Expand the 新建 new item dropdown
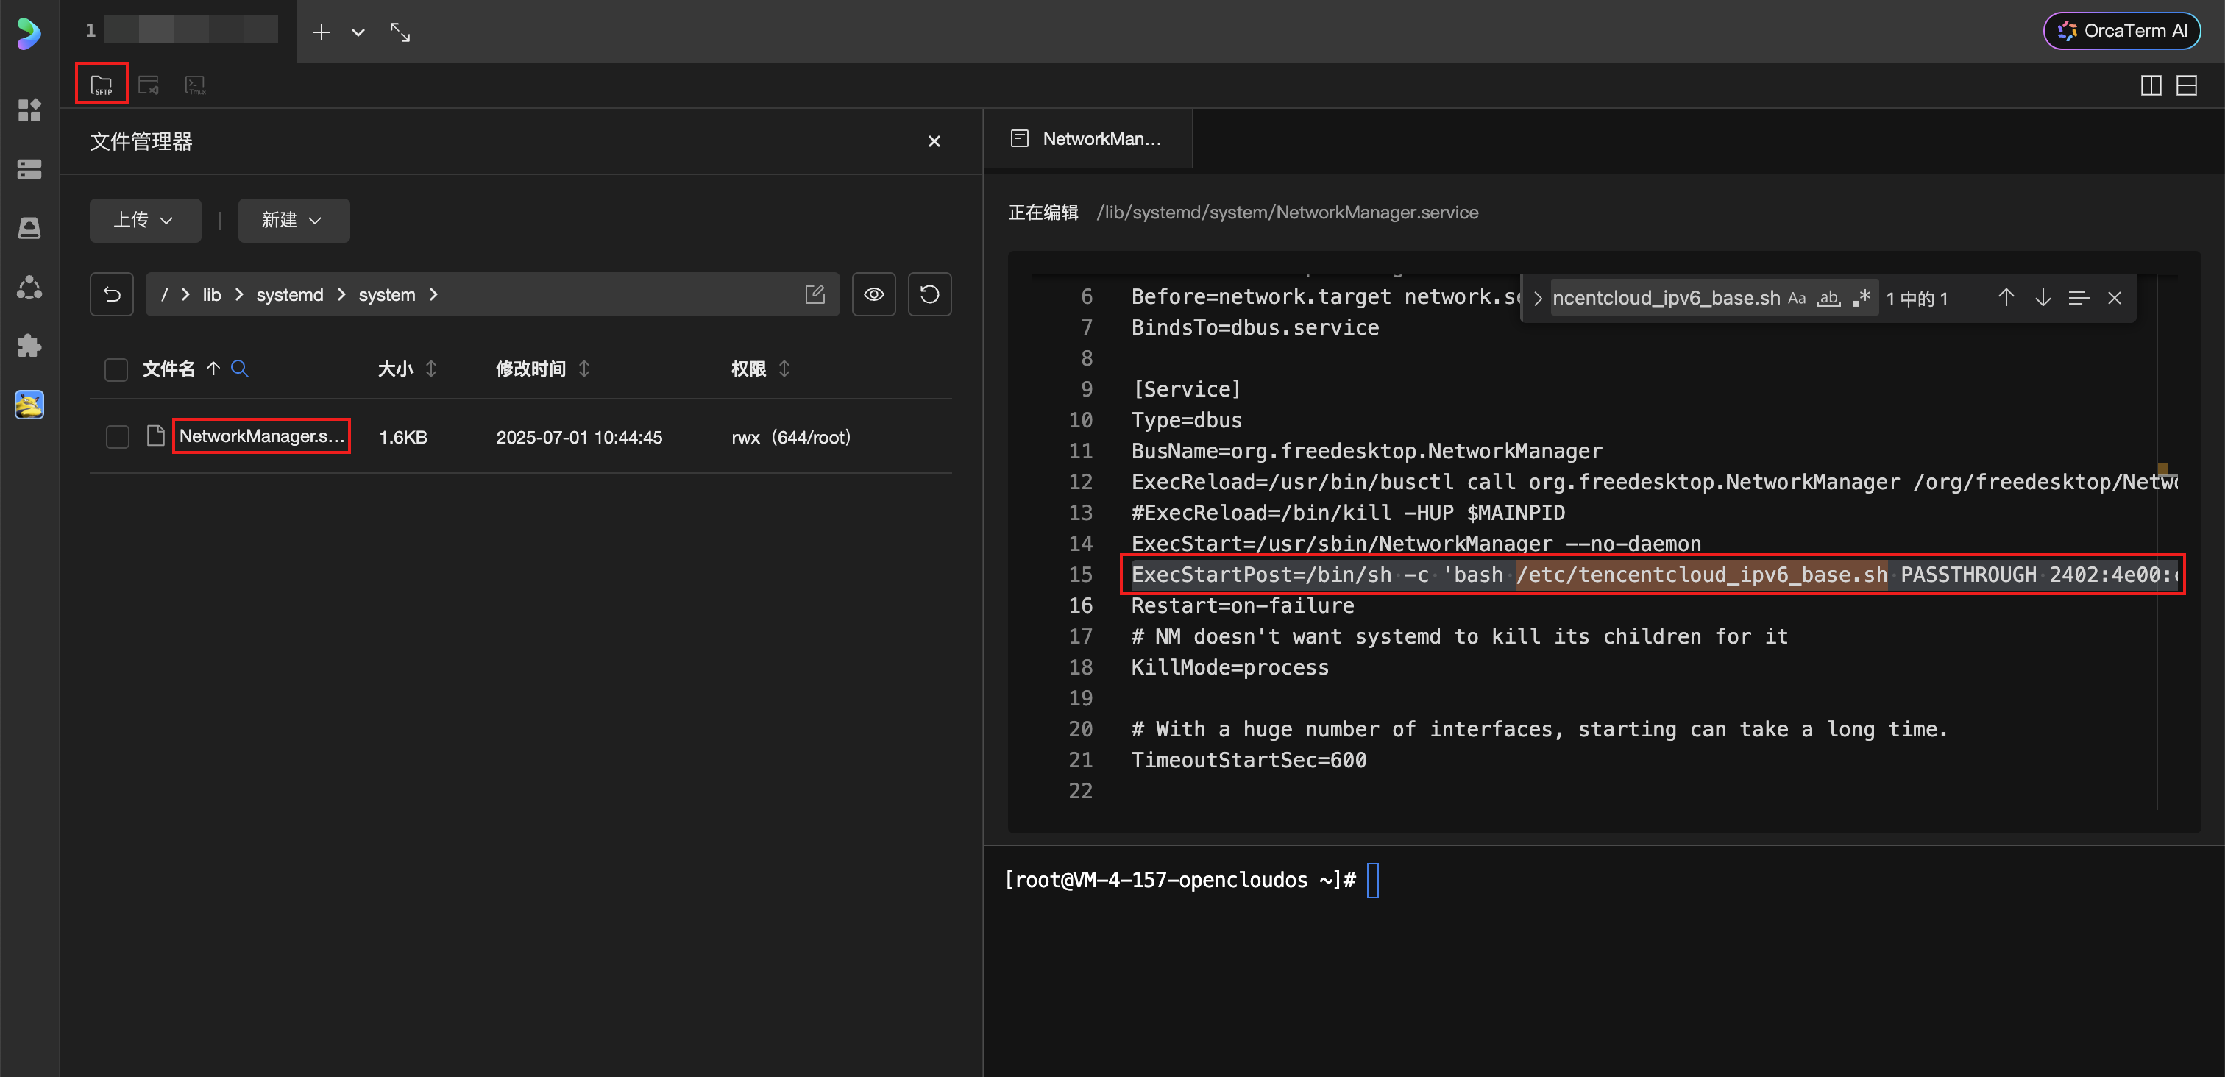 pyautogui.click(x=293, y=220)
